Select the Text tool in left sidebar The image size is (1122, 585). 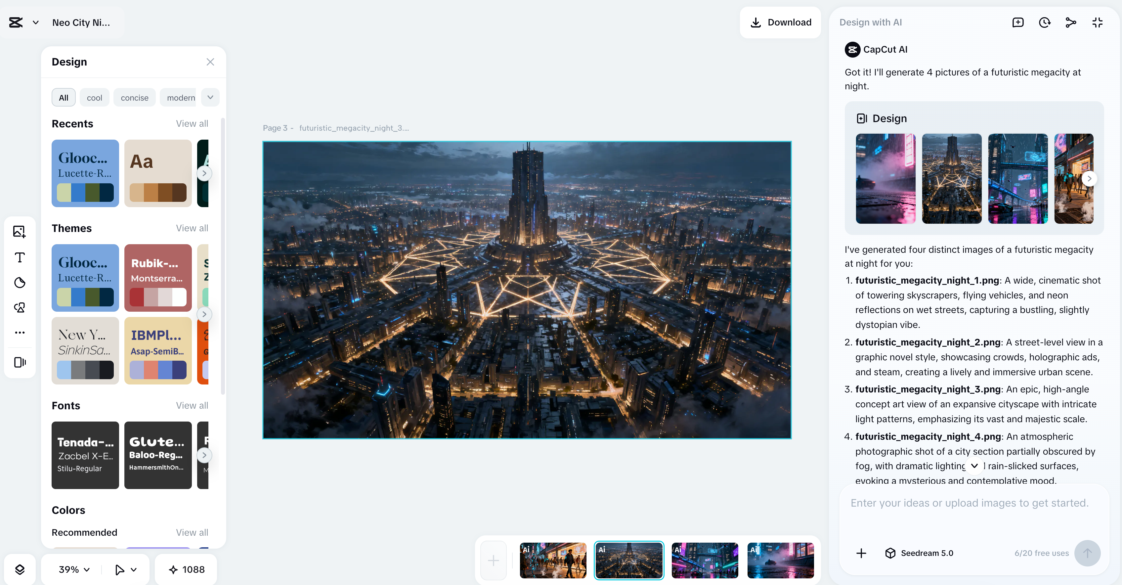(20, 257)
